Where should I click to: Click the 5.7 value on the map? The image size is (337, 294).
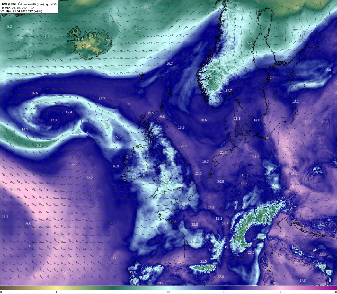[x=47, y=36]
